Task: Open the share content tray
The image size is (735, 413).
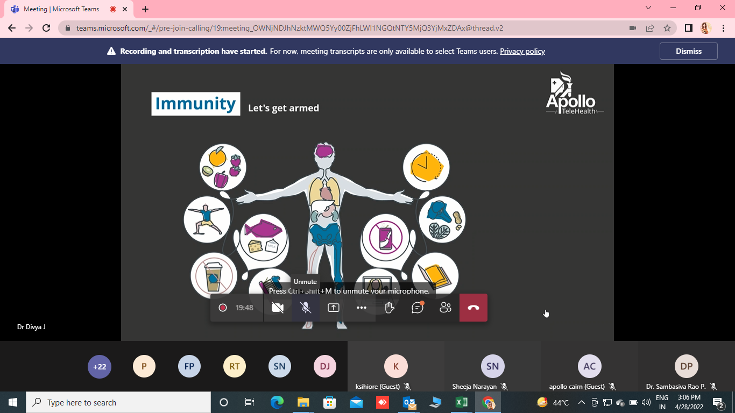Action: click(x=334, y=308)
